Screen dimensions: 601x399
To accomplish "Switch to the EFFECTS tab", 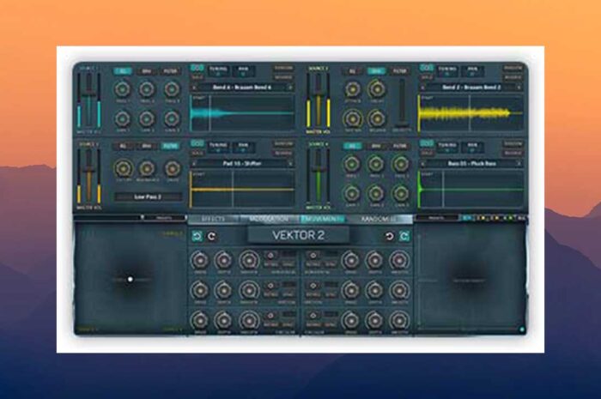I will click(213, 220).
